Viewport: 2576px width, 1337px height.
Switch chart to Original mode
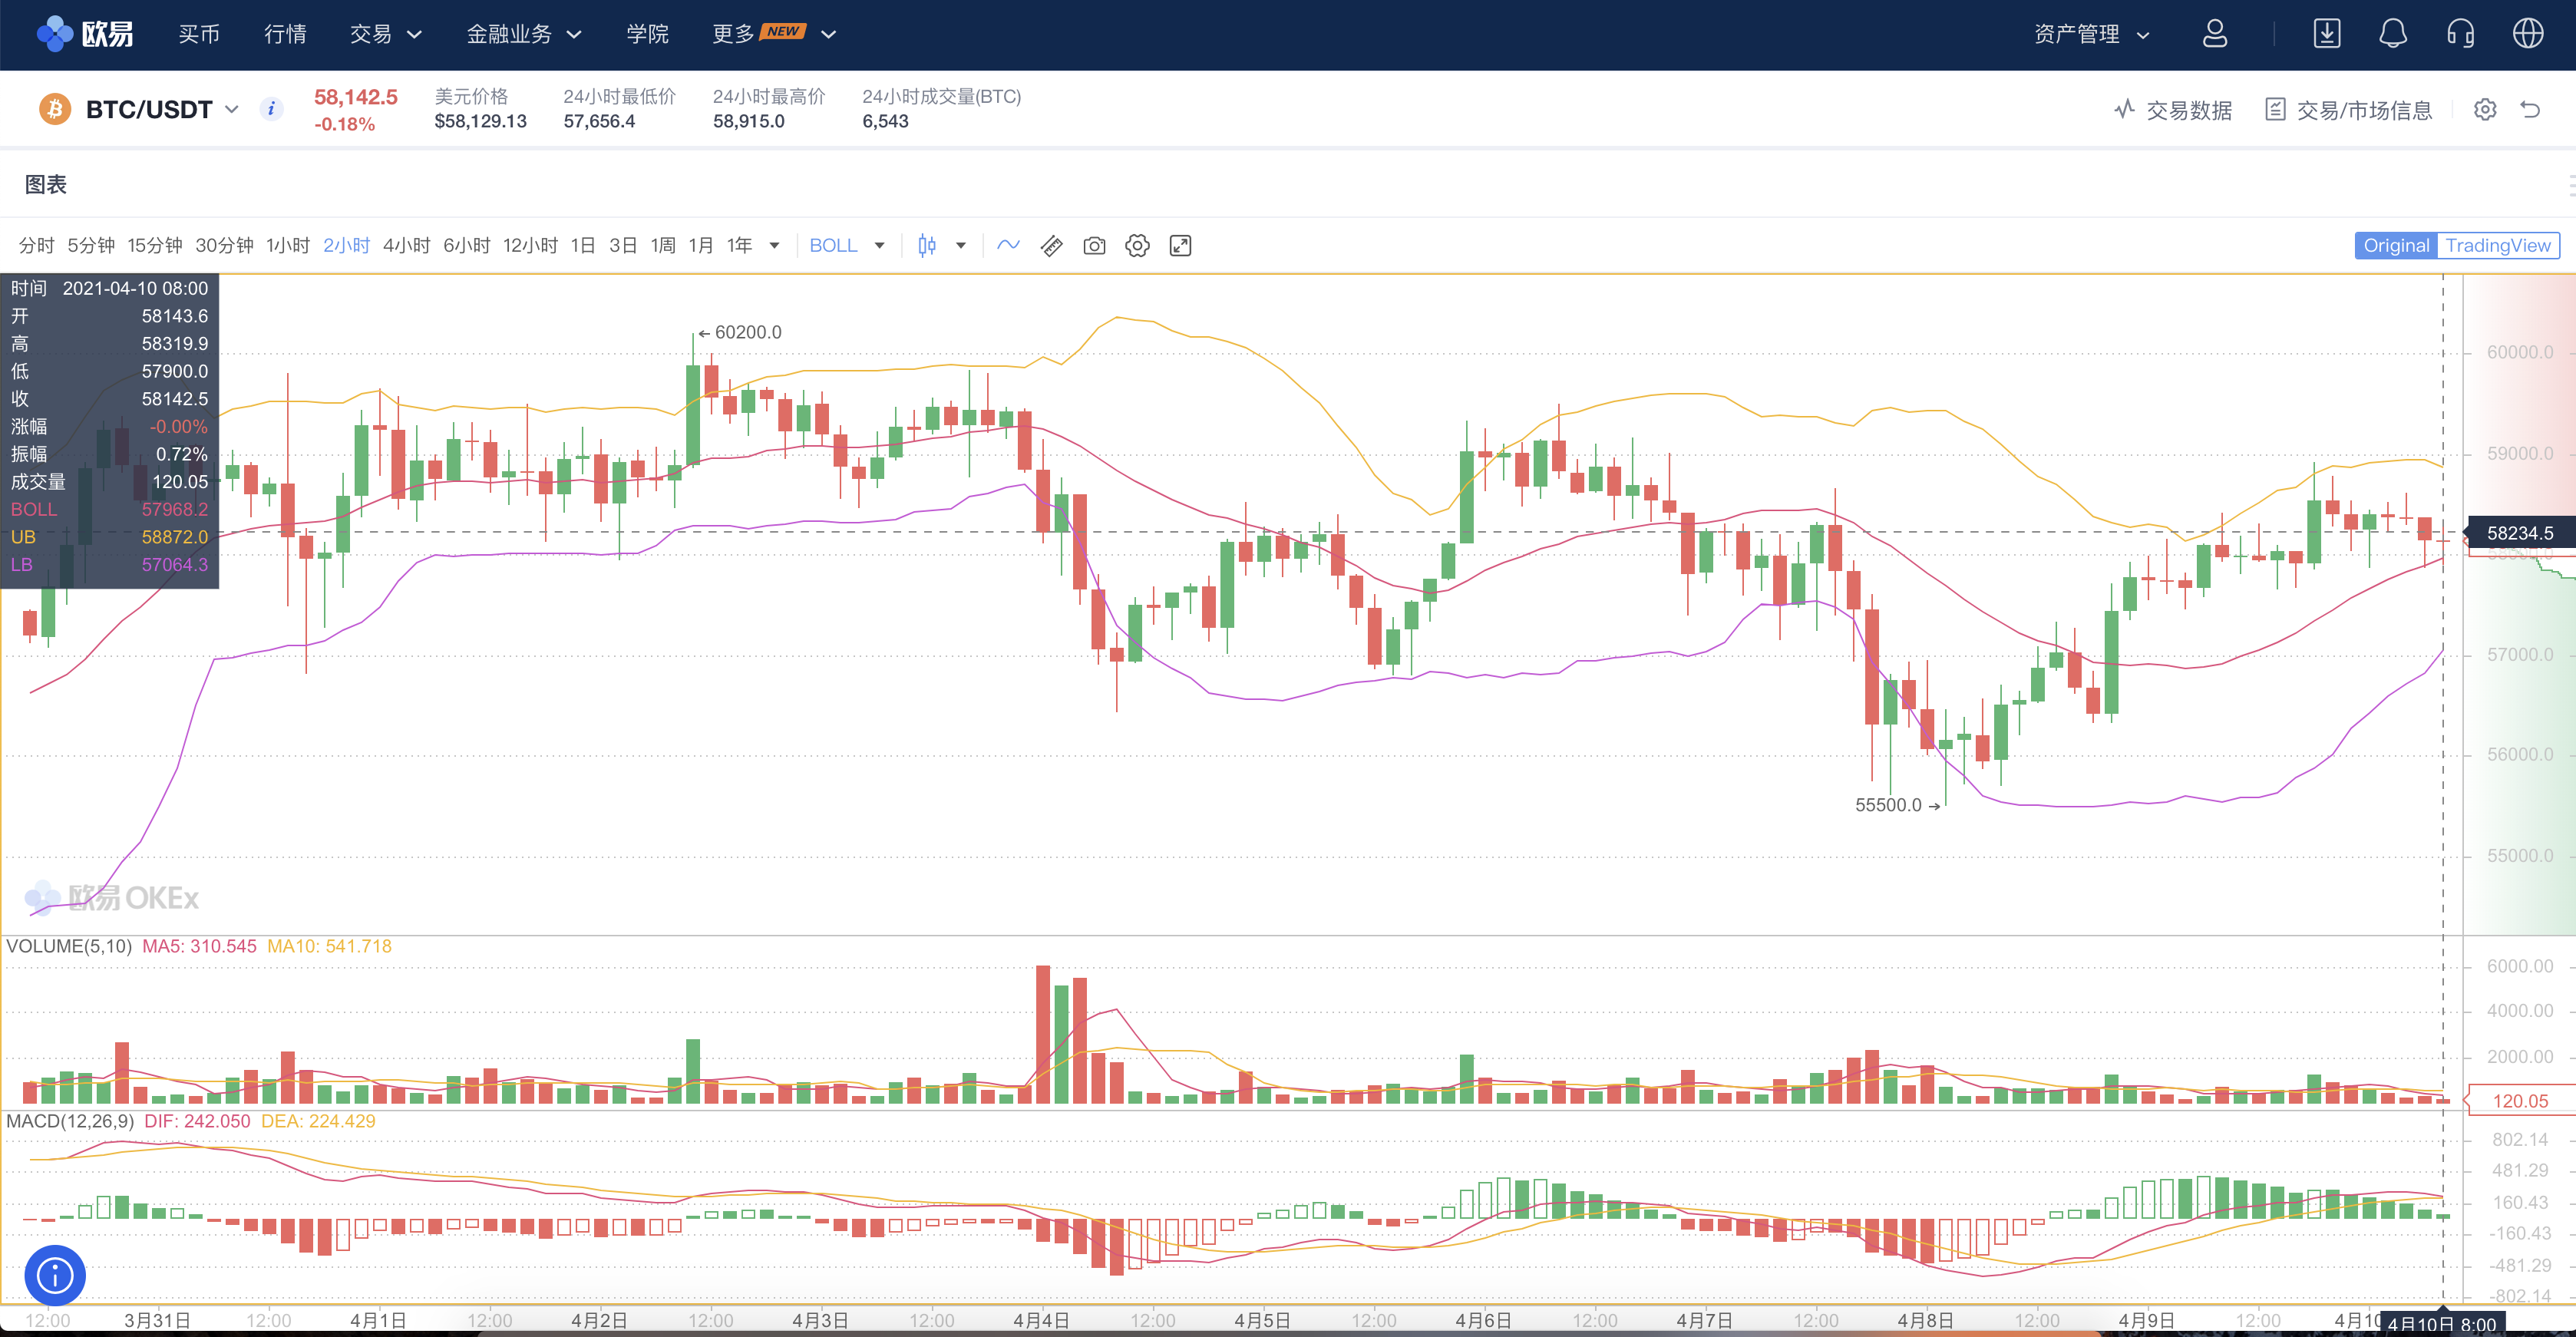coord(2396,246)
